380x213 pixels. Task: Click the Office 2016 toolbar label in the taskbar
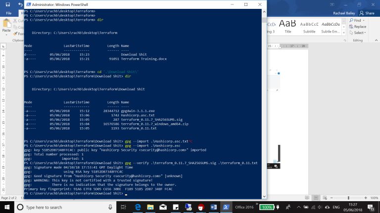point(244,207)
